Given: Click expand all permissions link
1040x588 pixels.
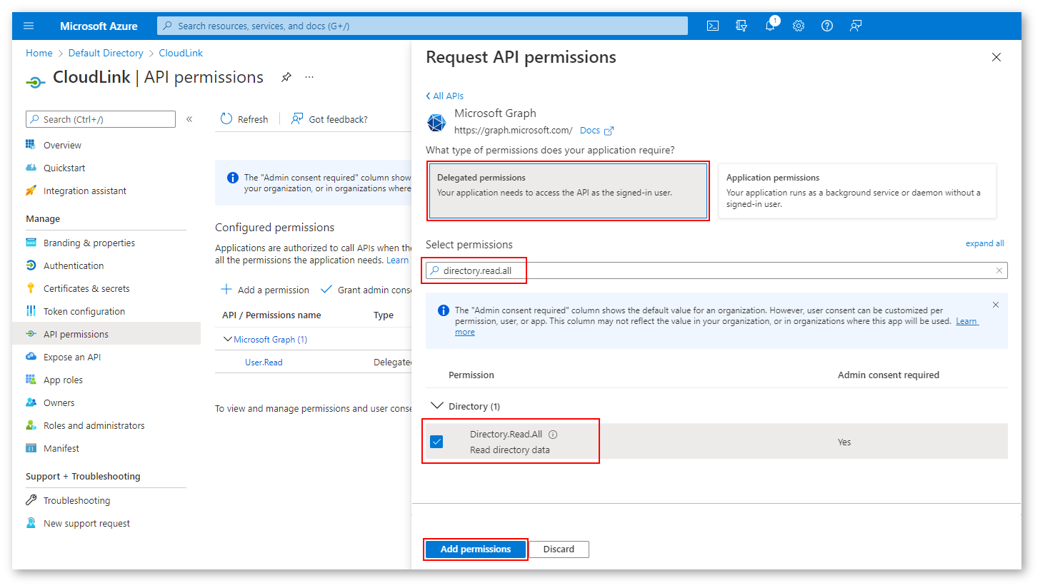Looking at the screenshot, I should (x=984, y=243).
